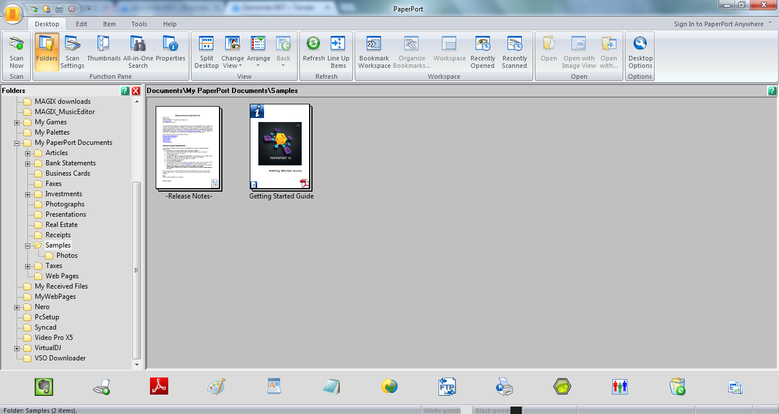Viewport: 779px width, 414px height.
Task: Select the Faxes folder
Action: (x=54, y=184)
